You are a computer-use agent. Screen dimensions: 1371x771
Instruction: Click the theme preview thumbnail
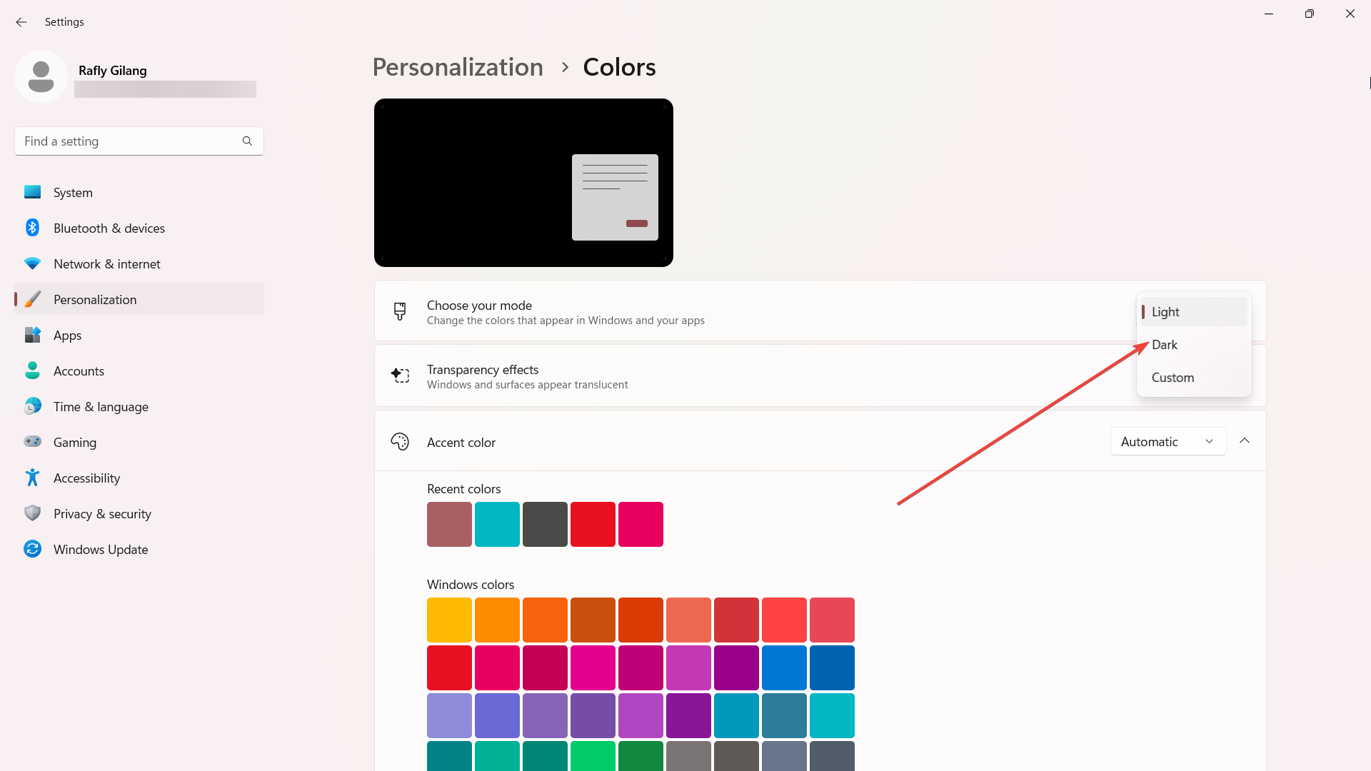(523, 183)
